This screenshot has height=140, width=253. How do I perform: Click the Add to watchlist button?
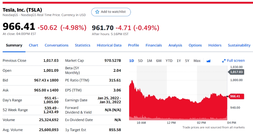point(111,12)
